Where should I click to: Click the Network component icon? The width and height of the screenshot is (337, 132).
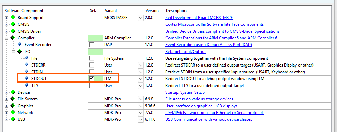click(x=13, y=113)
